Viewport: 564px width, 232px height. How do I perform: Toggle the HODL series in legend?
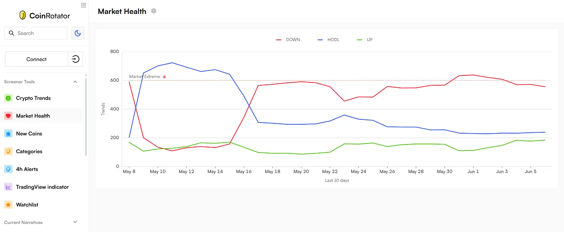[329, 40]
